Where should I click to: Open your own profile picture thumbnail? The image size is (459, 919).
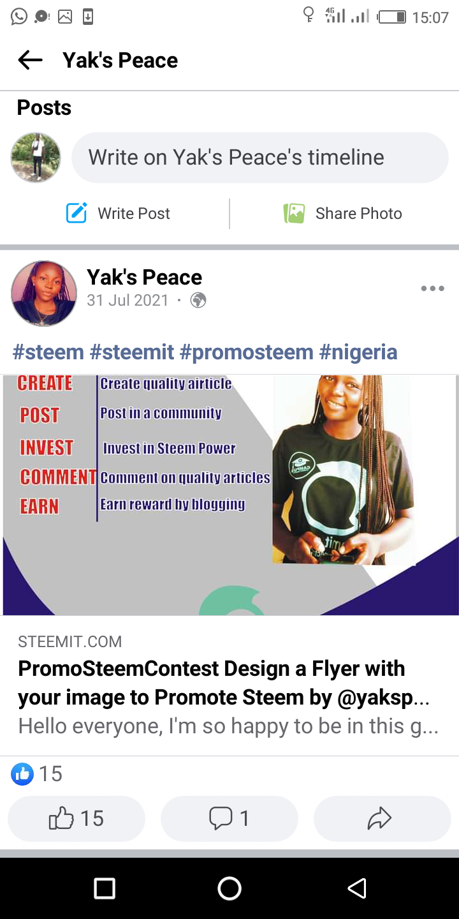click(x=36, y=158)
